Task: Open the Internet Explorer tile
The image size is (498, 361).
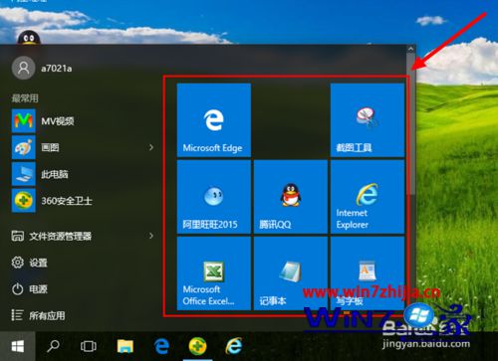Action: tap(368, 197)
